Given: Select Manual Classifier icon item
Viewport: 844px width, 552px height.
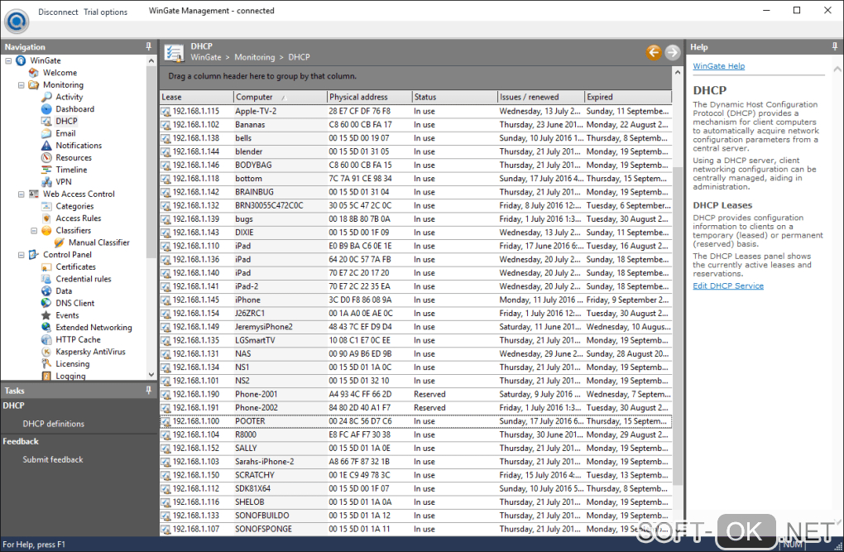Looking at the screenshot, I should (60, 242).
